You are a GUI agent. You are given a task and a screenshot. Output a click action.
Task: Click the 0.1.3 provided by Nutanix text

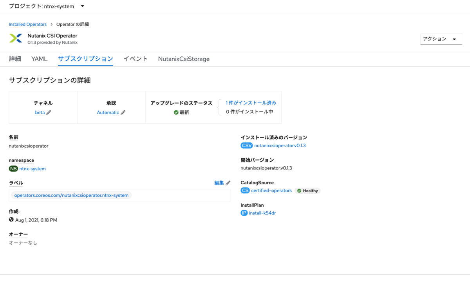click(52, 42)
